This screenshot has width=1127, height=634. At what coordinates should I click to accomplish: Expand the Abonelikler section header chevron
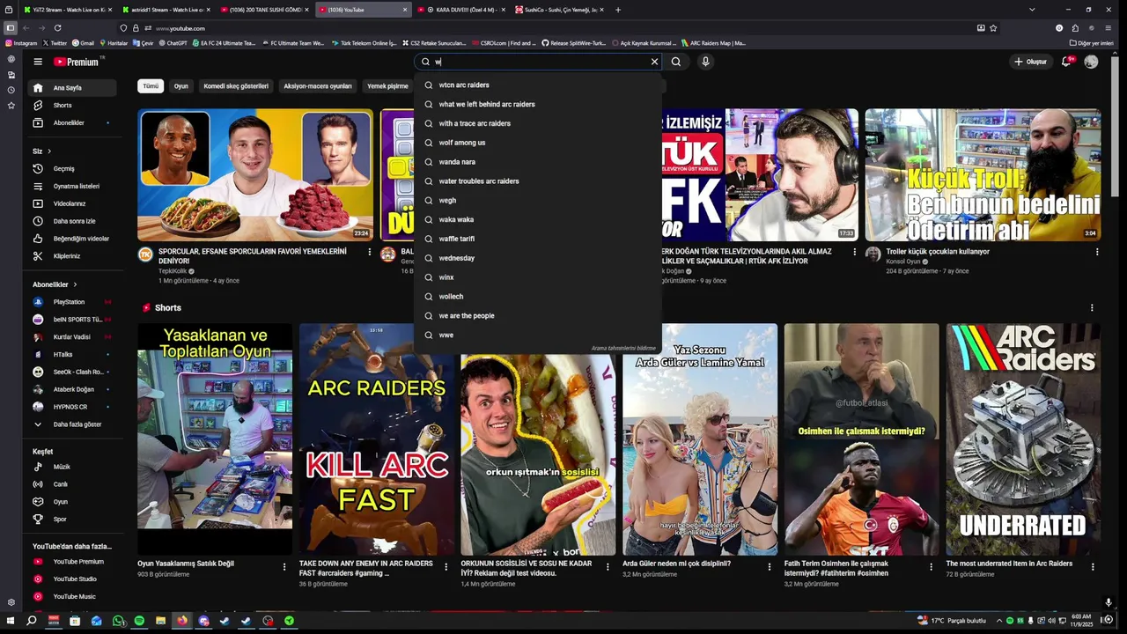pos(75,285)
